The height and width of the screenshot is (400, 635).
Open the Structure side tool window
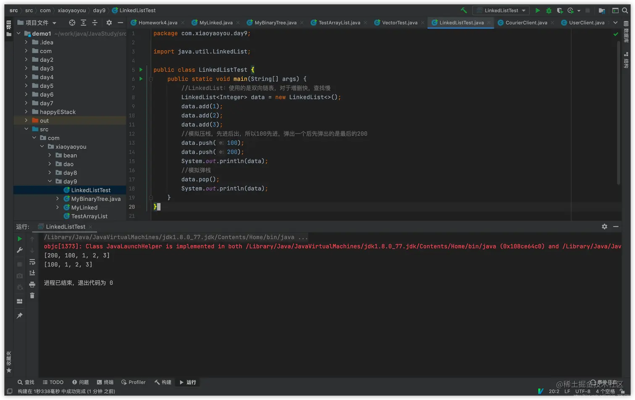click(626, 60)
